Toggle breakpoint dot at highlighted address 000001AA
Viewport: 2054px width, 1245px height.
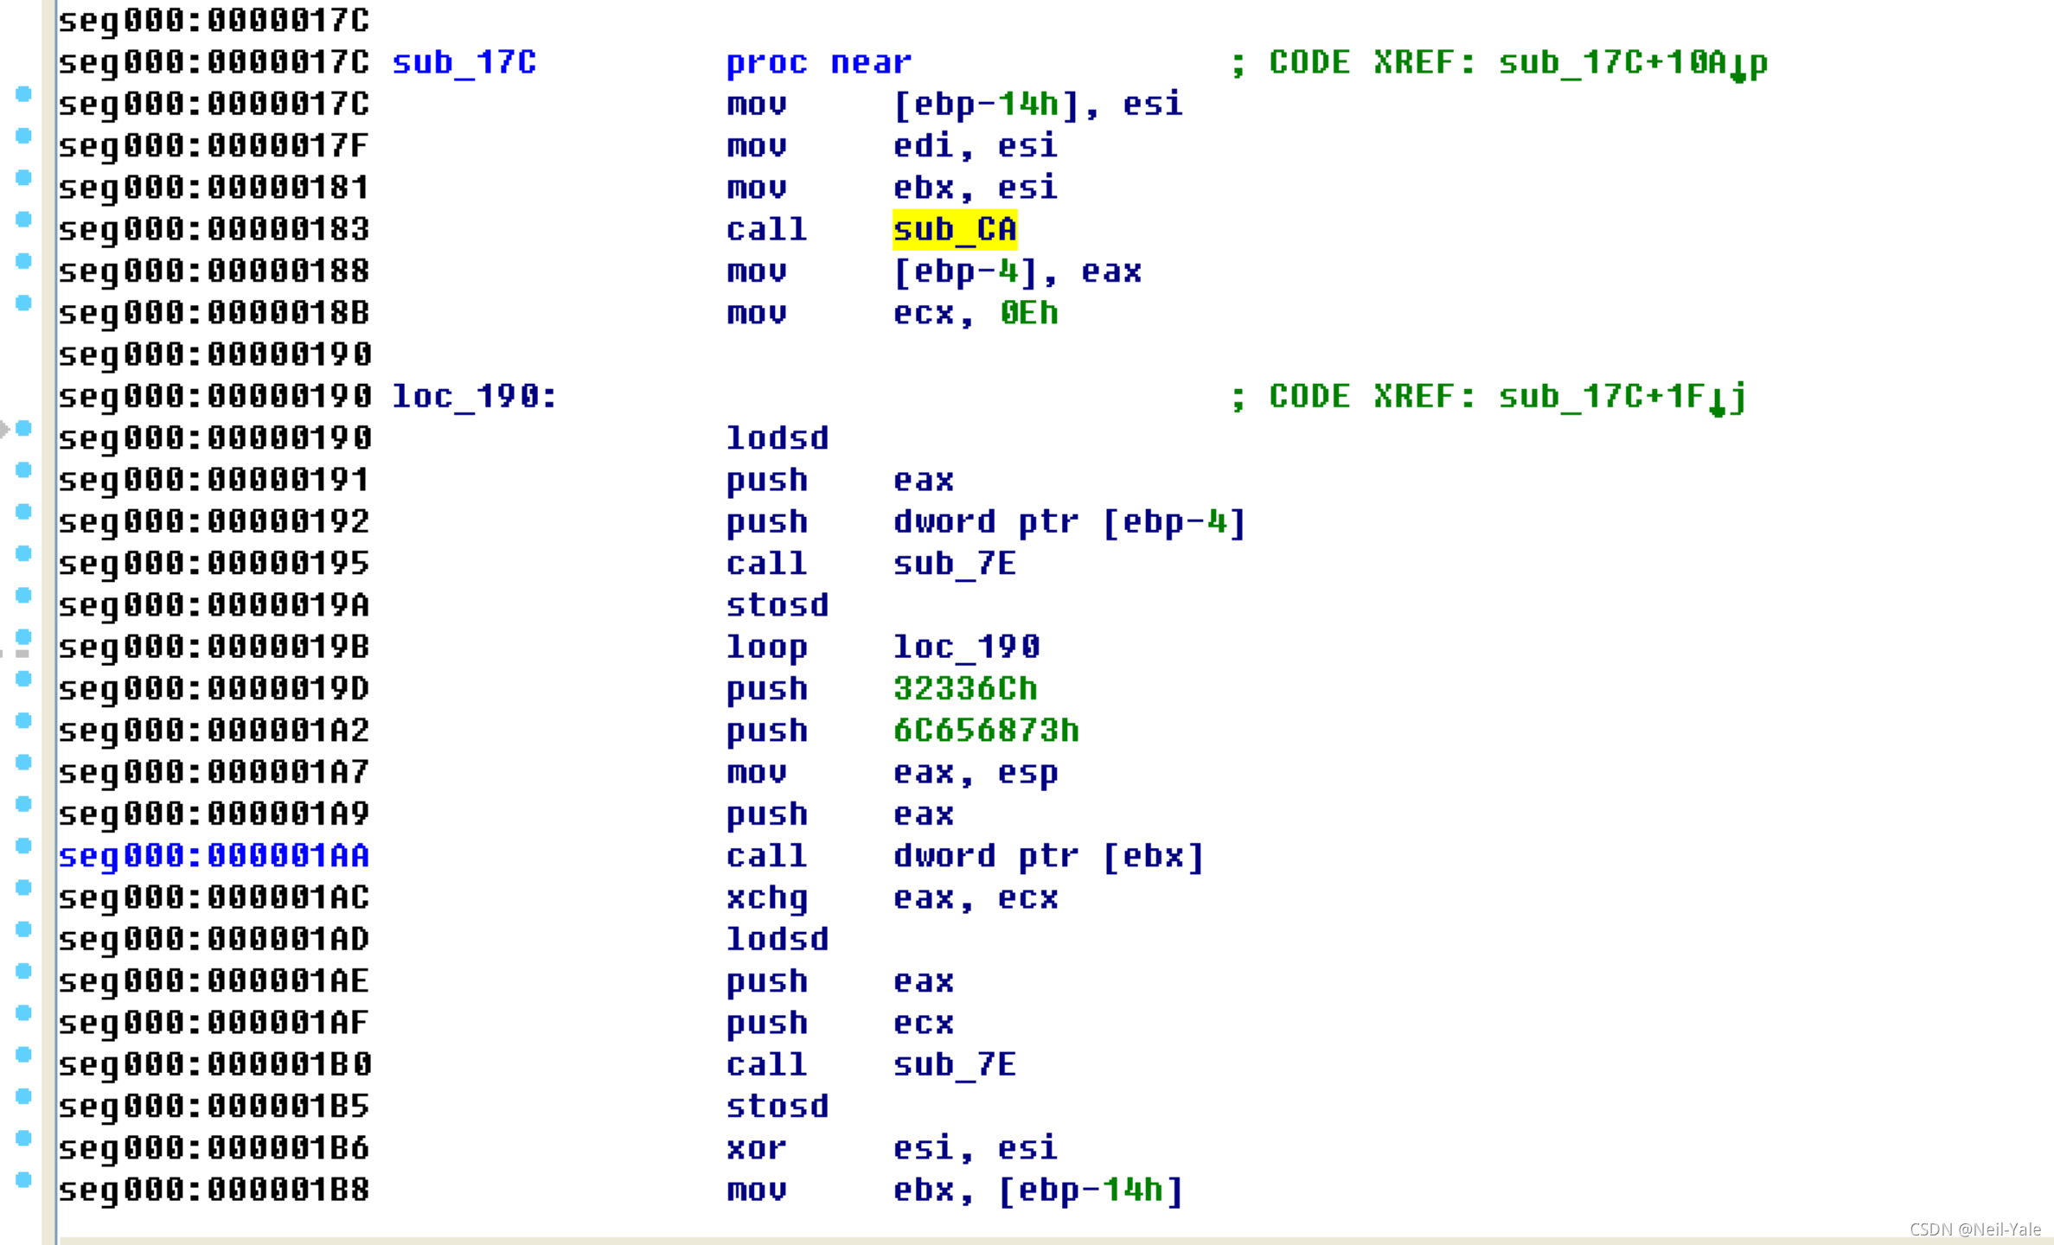click(24, 846)
